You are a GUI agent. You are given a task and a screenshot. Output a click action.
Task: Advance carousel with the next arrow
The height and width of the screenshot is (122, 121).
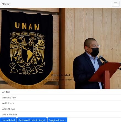point(112,48)
